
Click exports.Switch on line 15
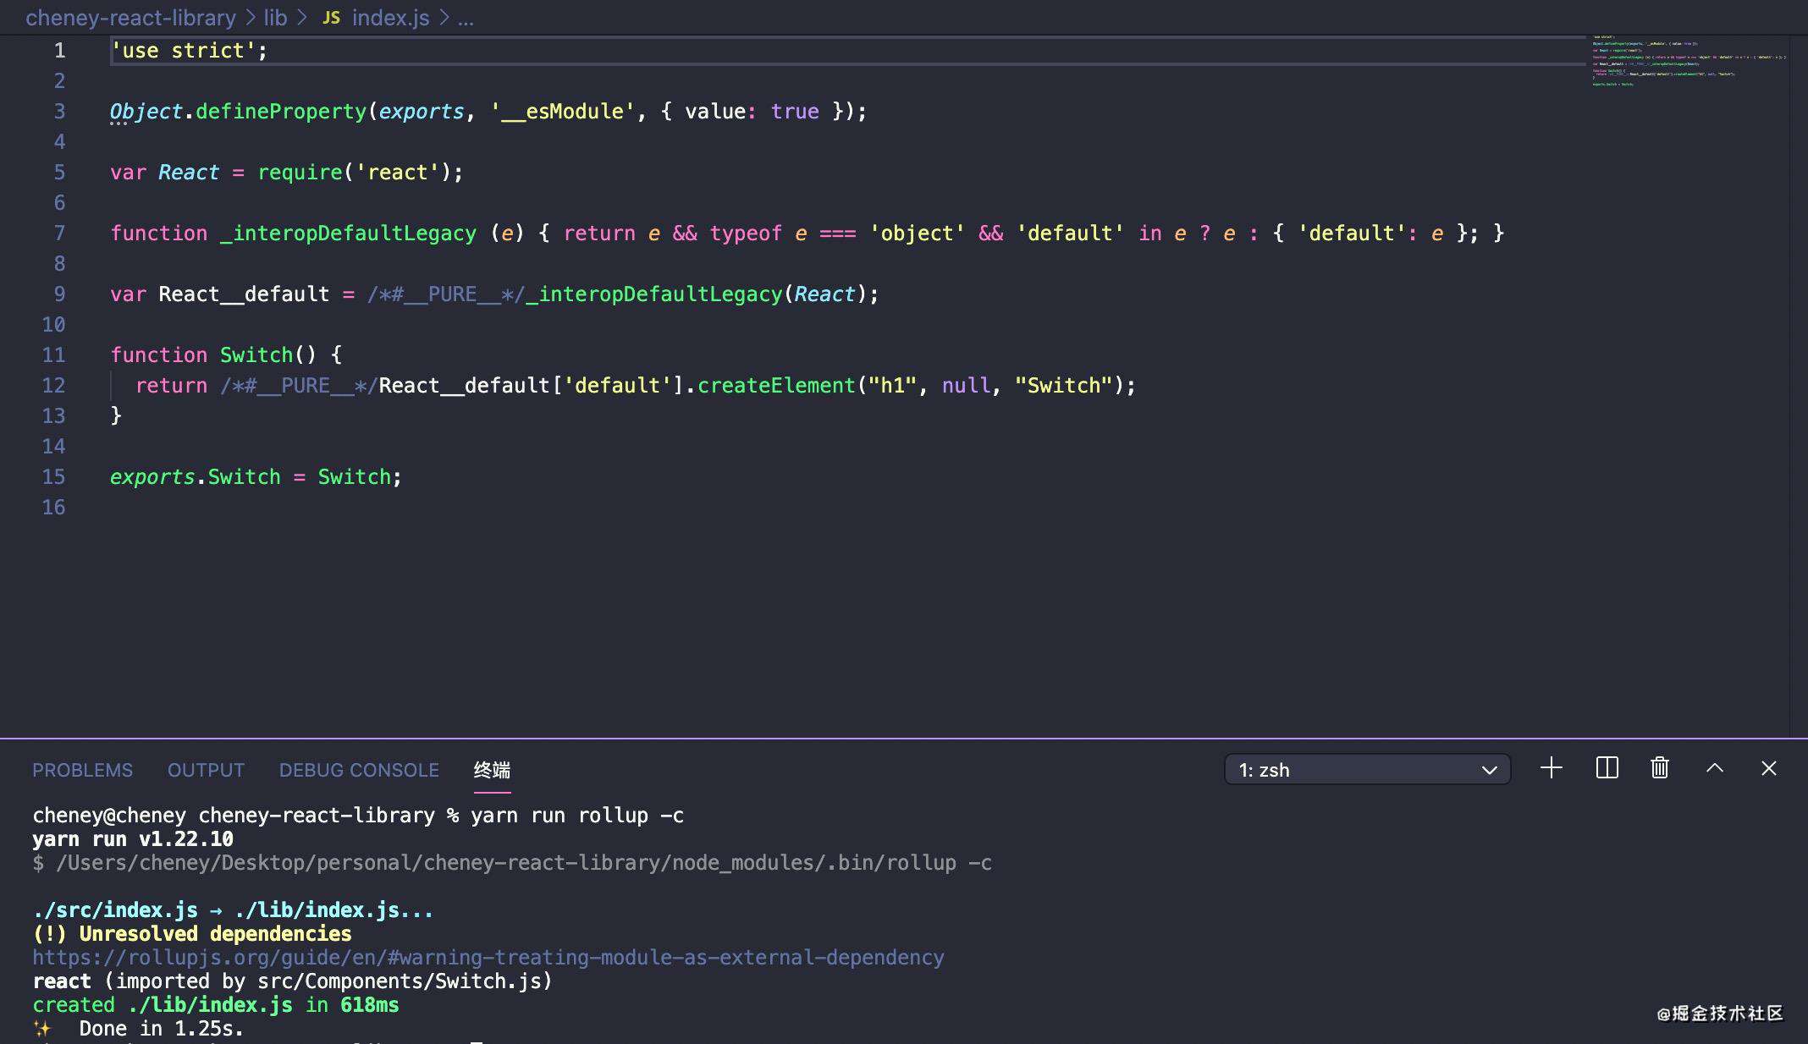coord(195,476)
